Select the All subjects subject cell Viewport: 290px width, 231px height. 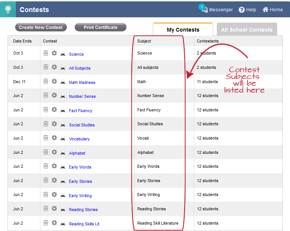coord(148,67)
